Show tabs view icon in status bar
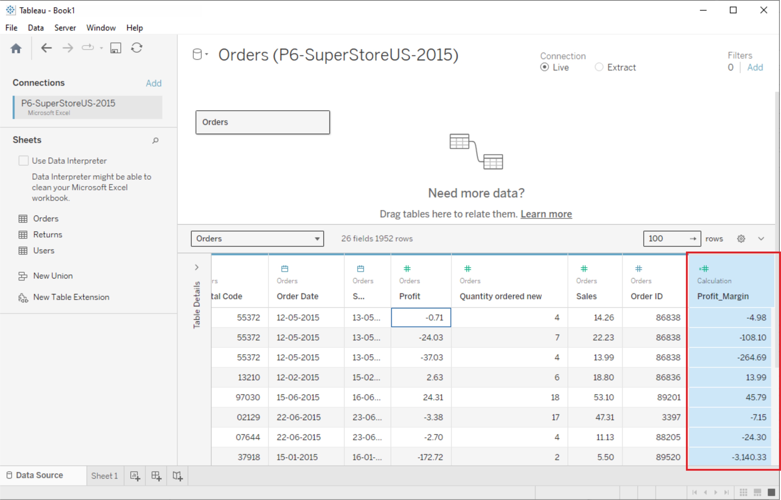Image resolution: width=781 pixels, height=500 pixels. pyautogui.click(x=772, y=492)
